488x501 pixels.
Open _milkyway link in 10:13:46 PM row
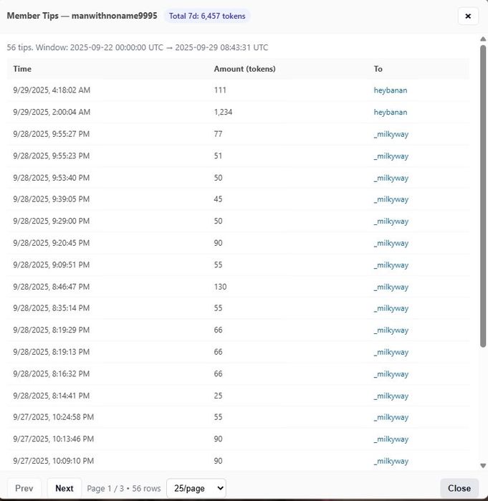tap(391, 439)
